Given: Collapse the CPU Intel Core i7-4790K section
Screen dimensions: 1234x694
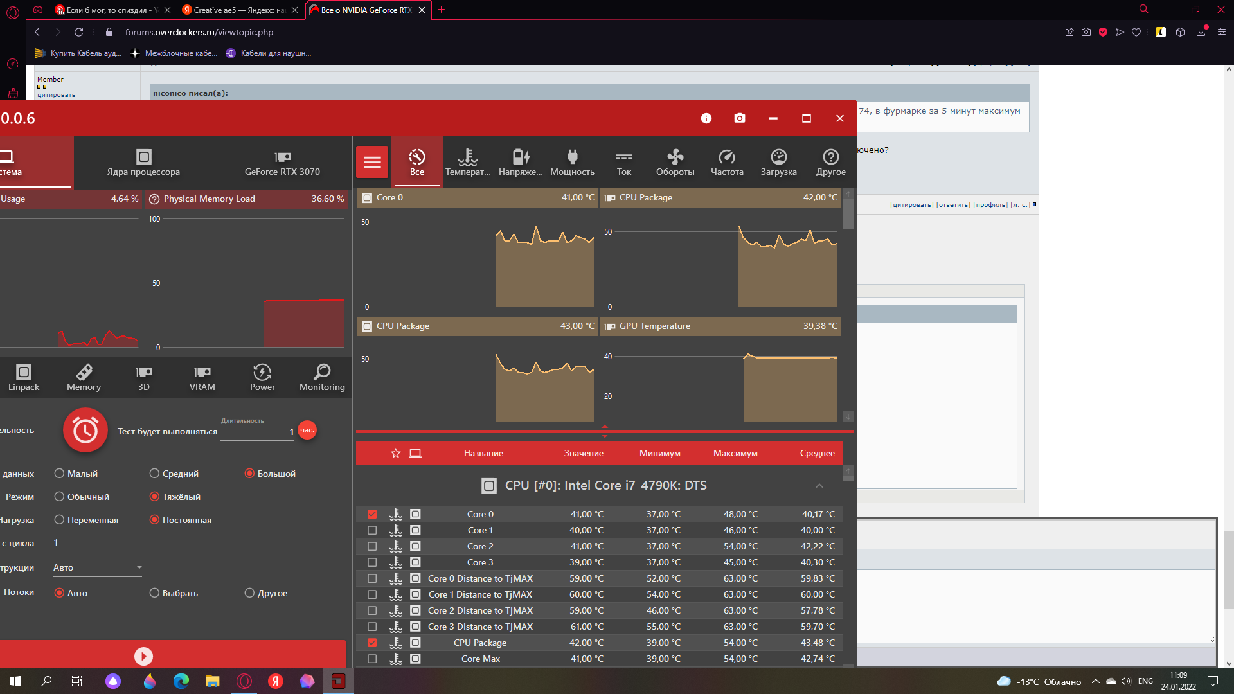Looking at the screenshot, I should (x=819, y=486).
